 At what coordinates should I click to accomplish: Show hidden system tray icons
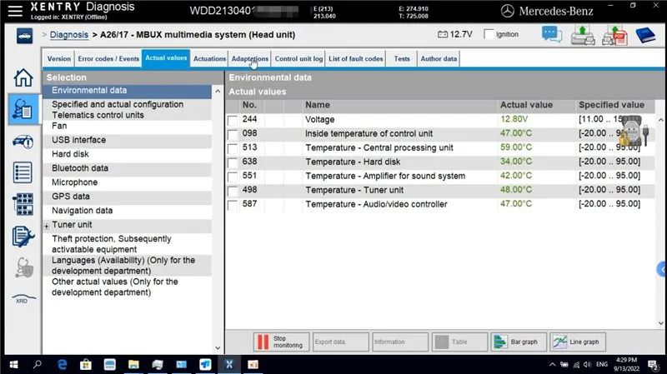click(x=552, y=365)
